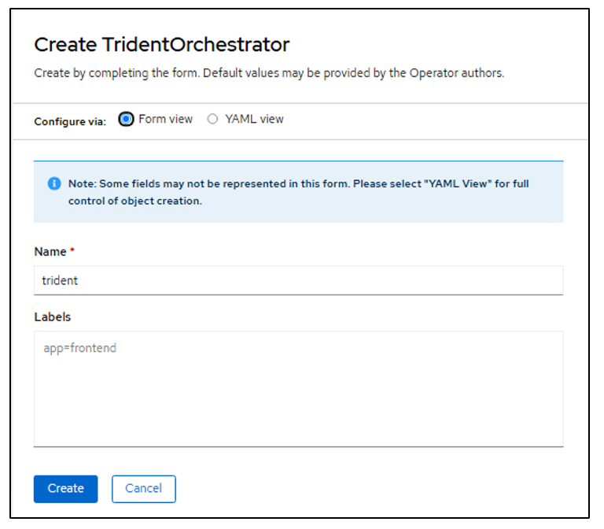This screenshot has height=529, width=604.
Task: Click the 'YAML view' option text
Action: pos(254,120)
